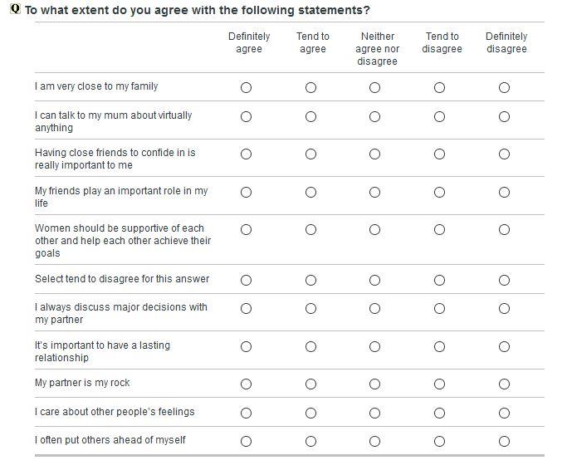
Task: Select Tend to agree for talk to mum
Action: [x=310, y=116]
